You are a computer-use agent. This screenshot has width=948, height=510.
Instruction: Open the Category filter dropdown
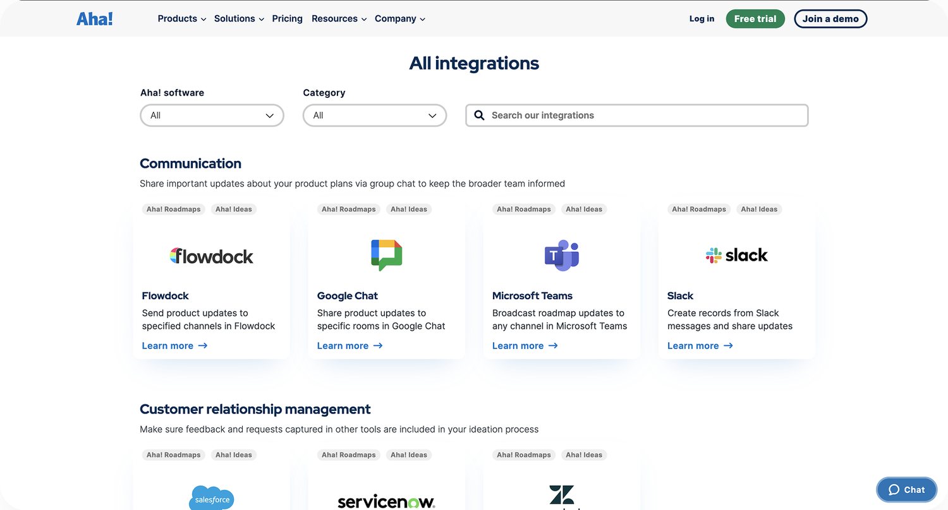(375, 116)
